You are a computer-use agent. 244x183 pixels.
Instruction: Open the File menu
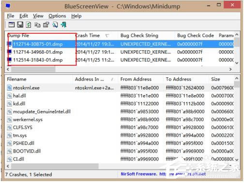(11, 16)
